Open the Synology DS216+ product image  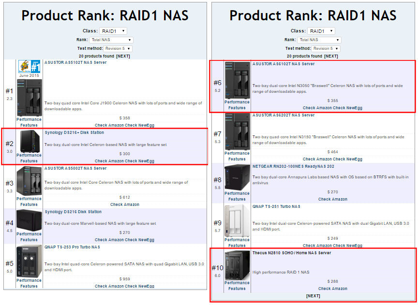(x=30, y=141)
